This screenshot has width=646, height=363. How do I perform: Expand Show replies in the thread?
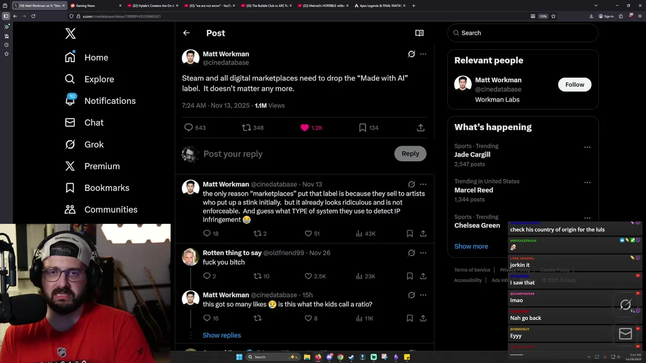[x=222, y=335]
